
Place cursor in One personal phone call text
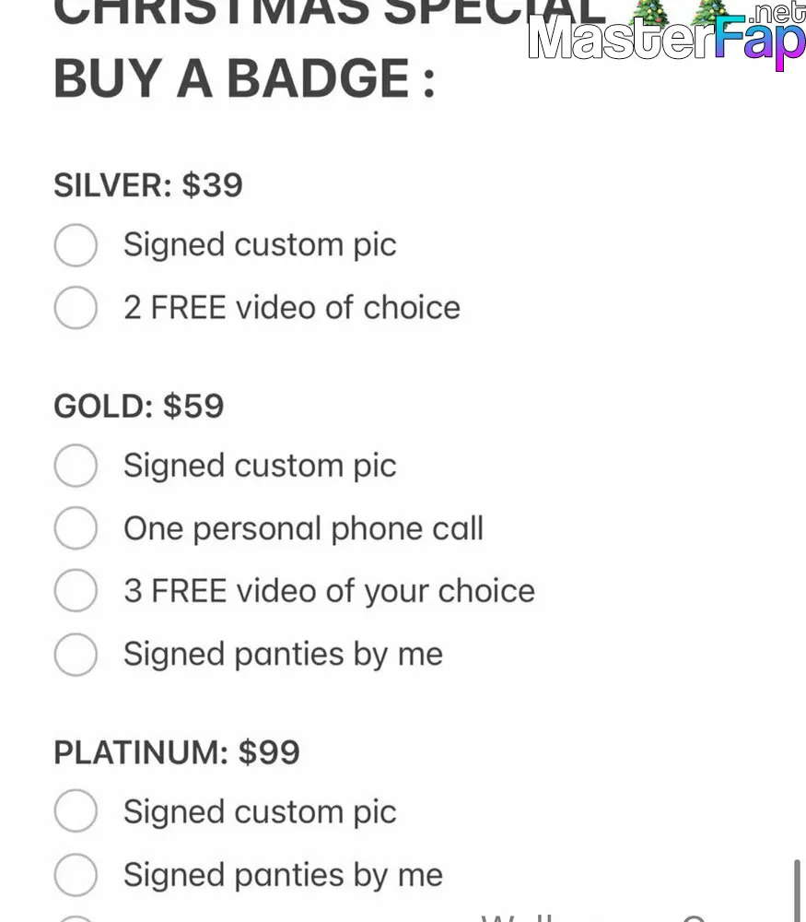tap(304, 528)
